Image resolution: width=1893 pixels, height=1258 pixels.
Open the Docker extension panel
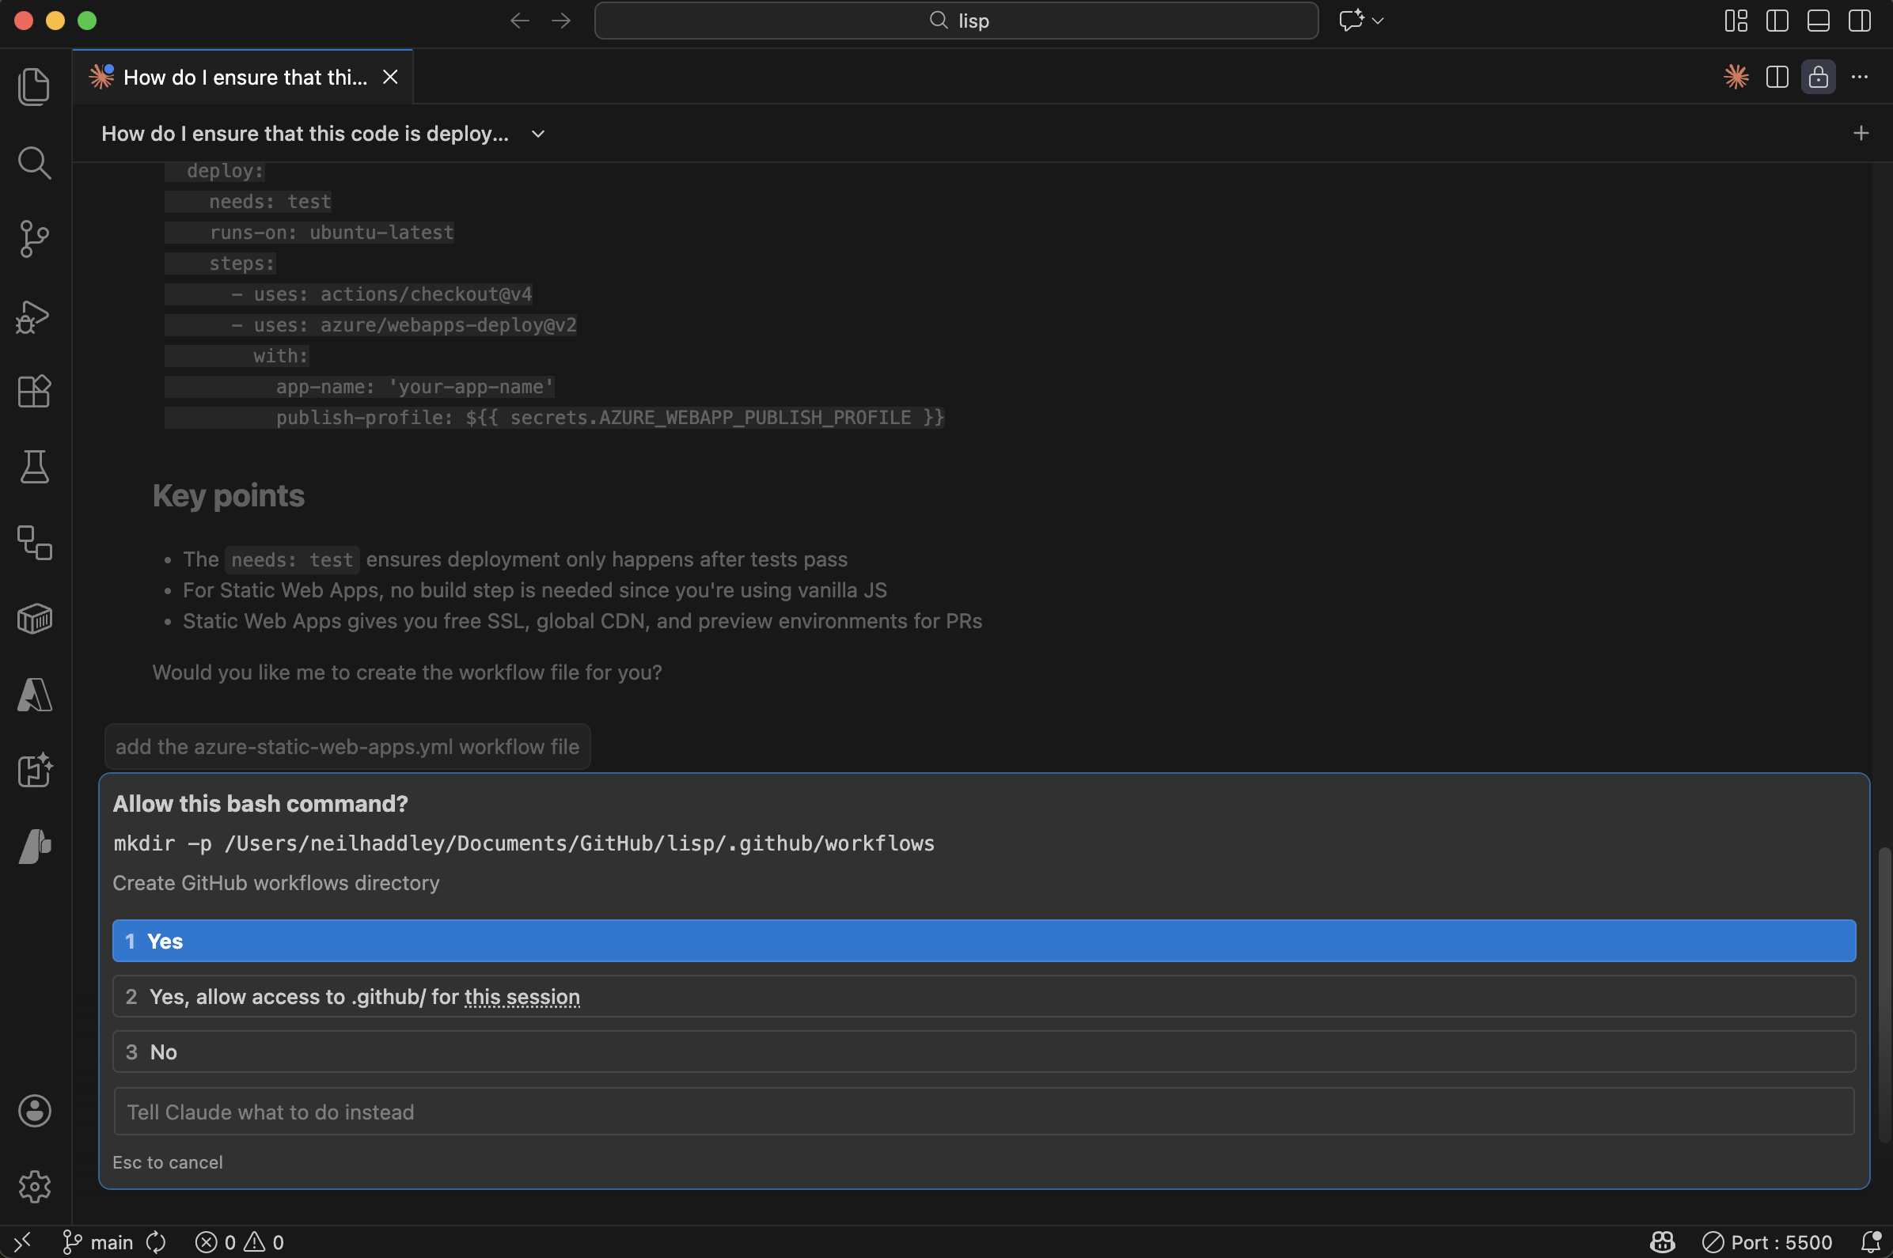pyautogui.click(x=34, y=618)
